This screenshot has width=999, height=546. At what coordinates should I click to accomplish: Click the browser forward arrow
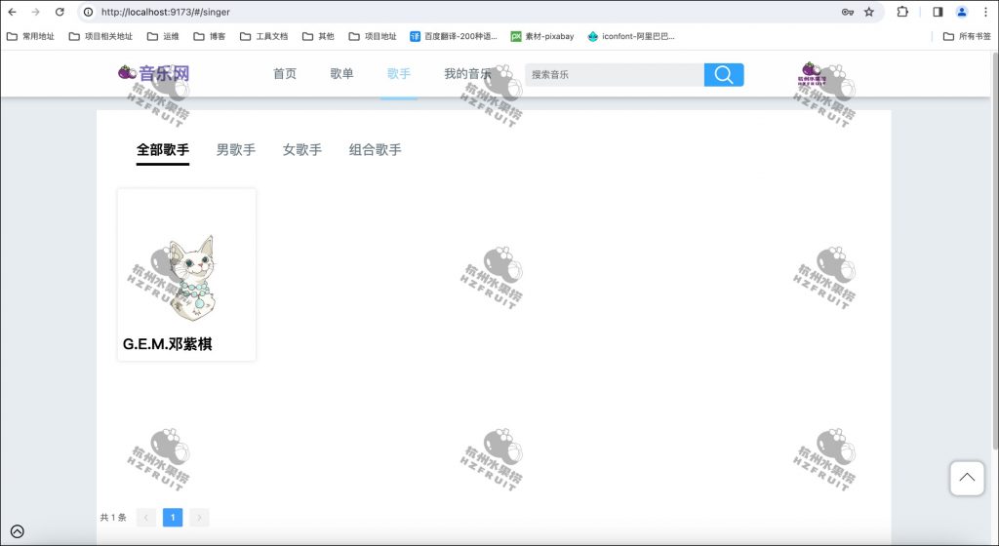(x=36, y=12)
